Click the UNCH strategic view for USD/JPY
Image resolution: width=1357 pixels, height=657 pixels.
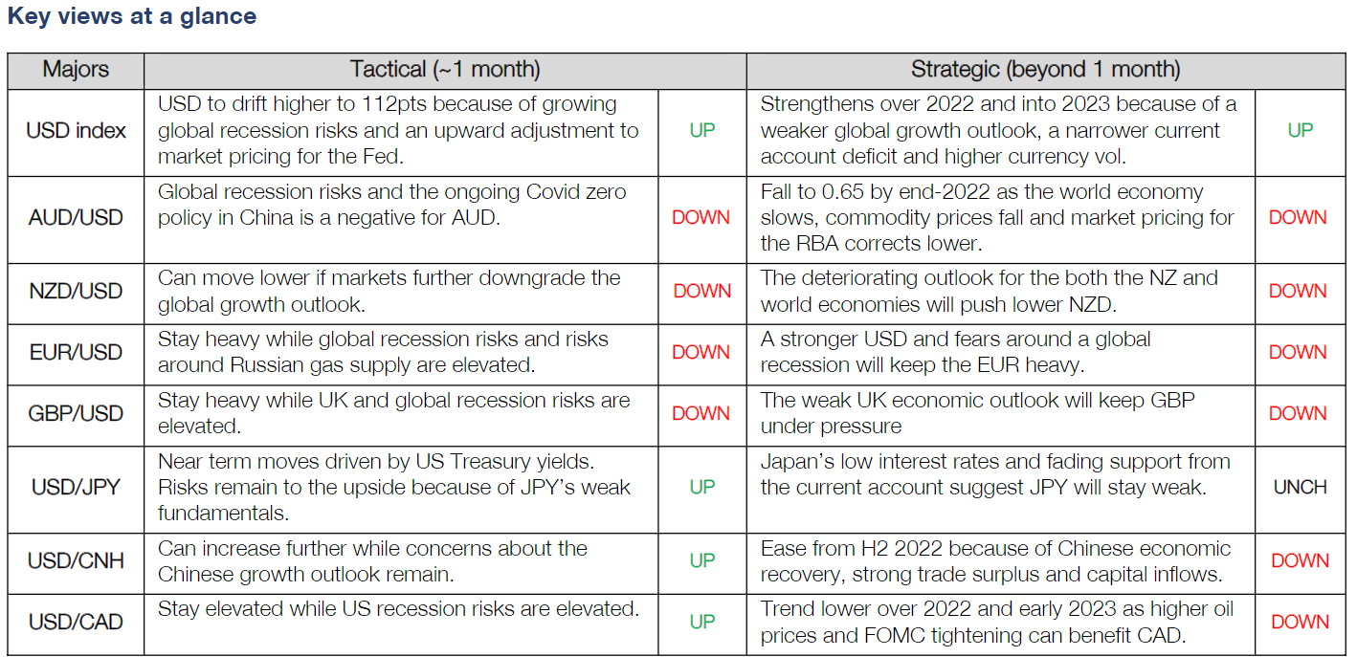(x=1300, y=487)
